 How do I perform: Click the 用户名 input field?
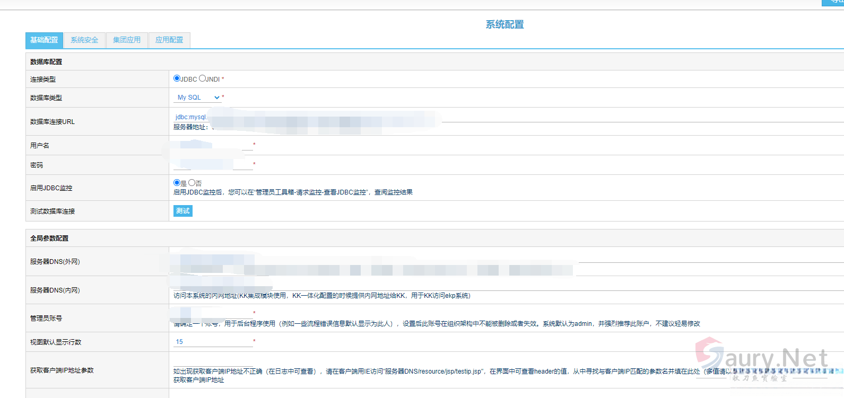point(213,145)
